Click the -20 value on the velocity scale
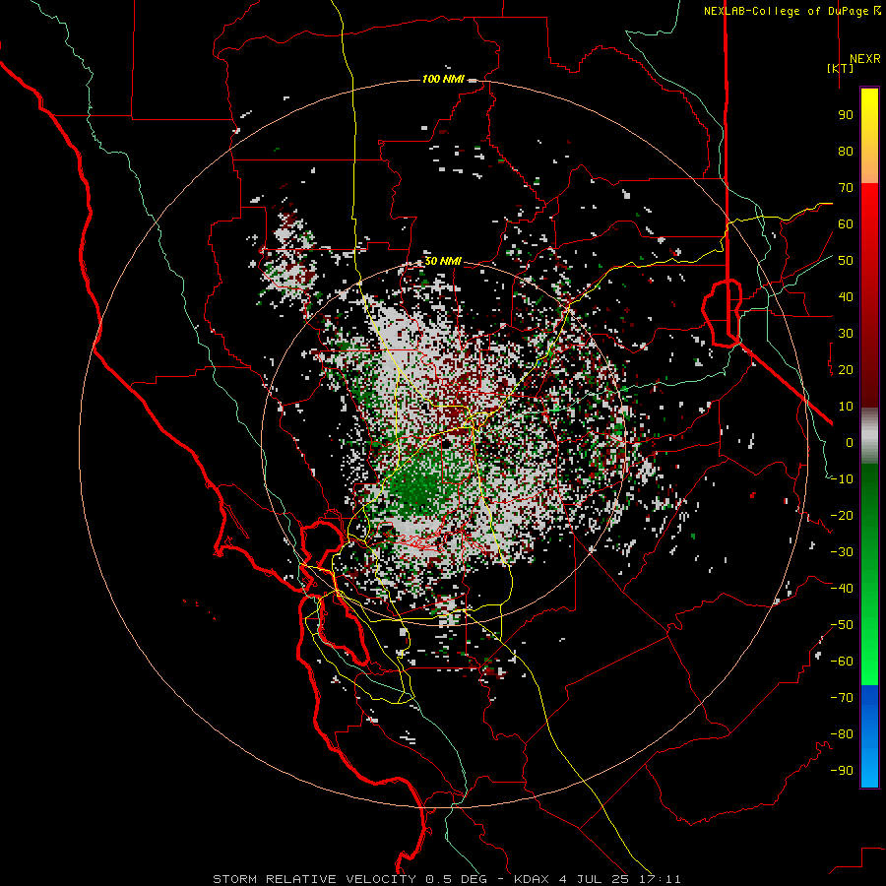 click(x=842, y=515)
